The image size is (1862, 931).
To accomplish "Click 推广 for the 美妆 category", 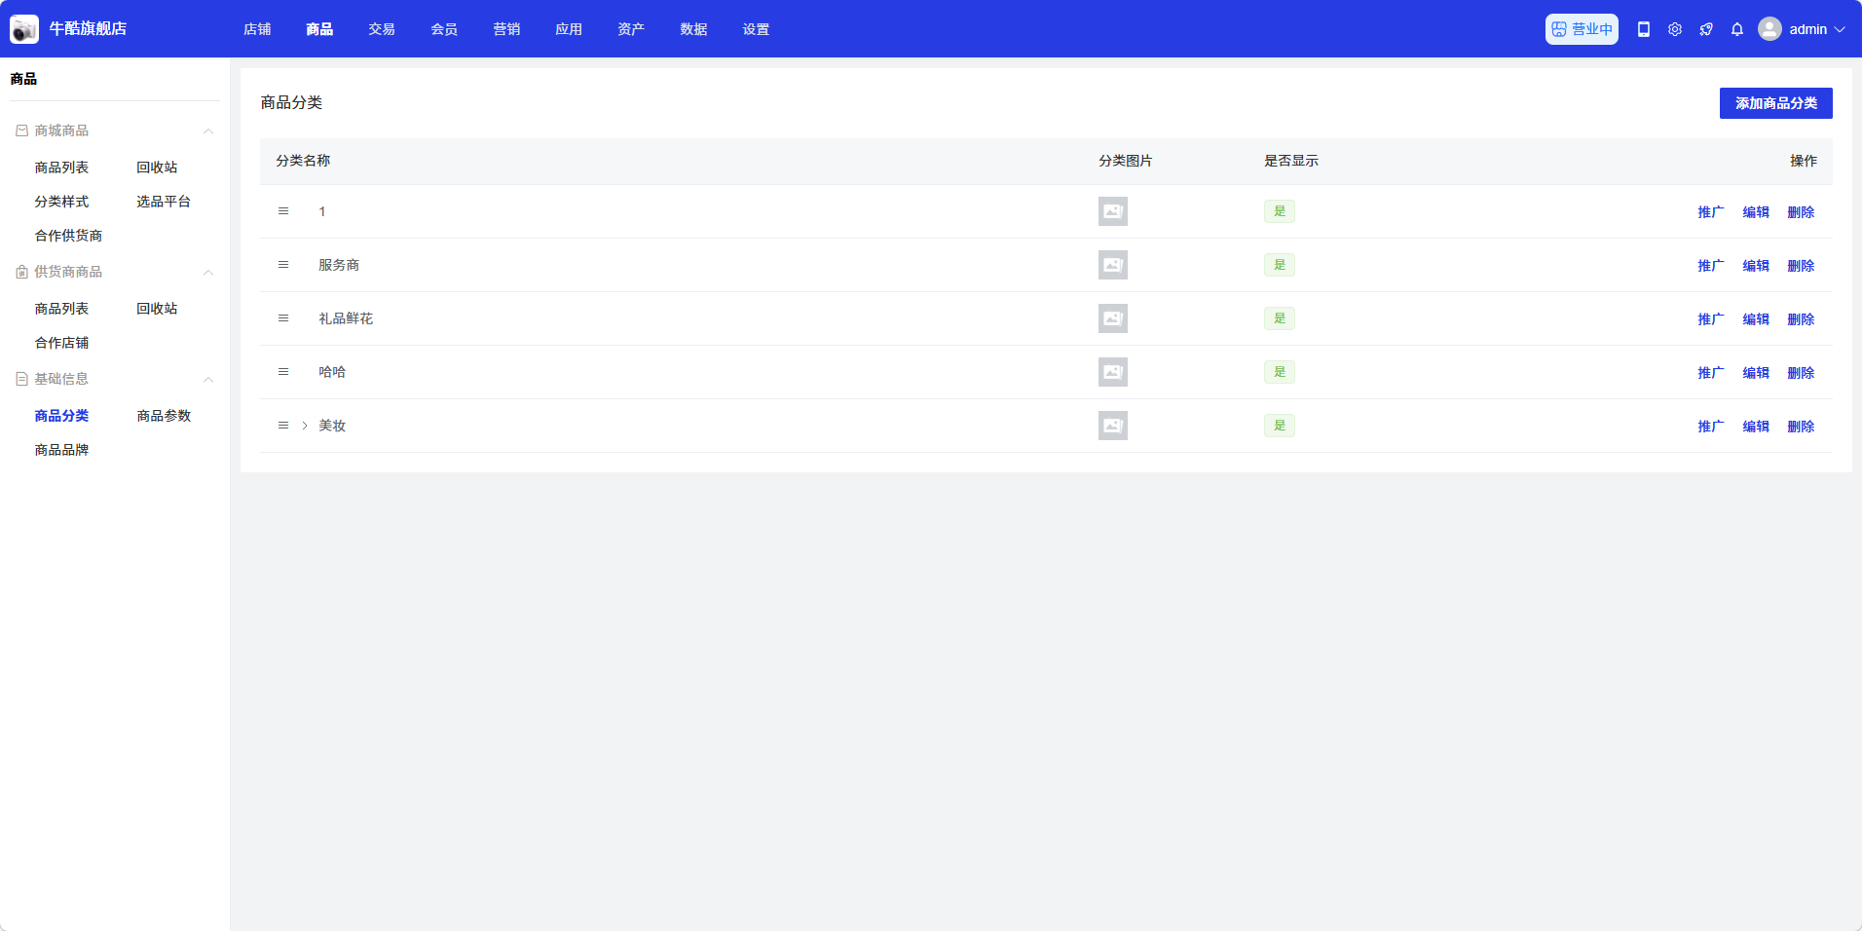I will pyautogui.click(x=1711, y=427).
